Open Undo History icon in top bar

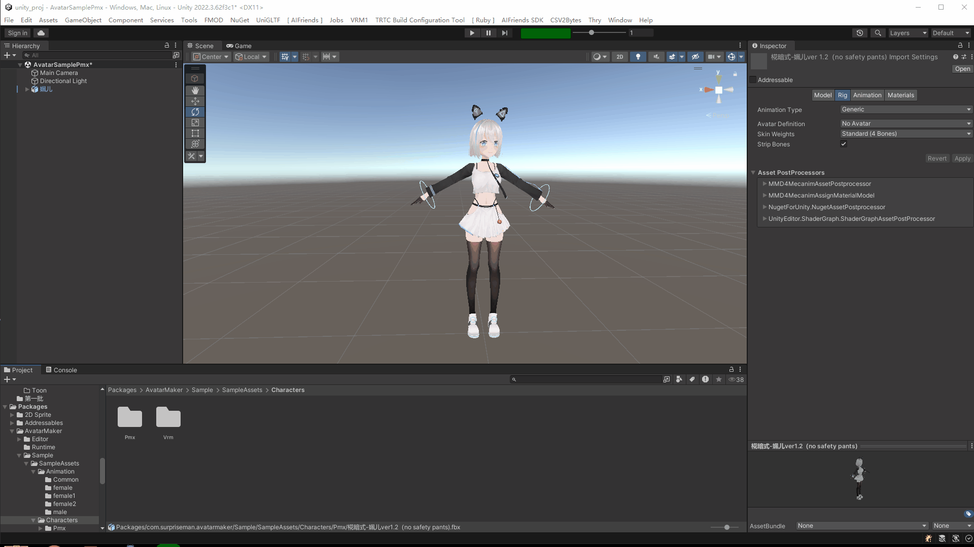pyautogui.click(x=859, y=33)
